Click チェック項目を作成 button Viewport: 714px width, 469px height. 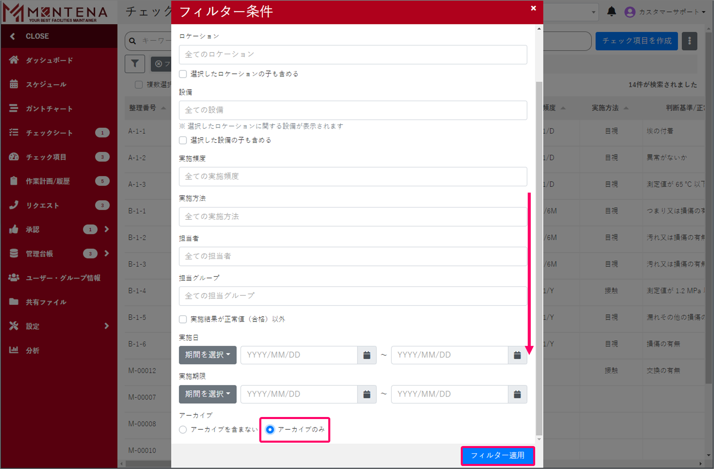636,41
